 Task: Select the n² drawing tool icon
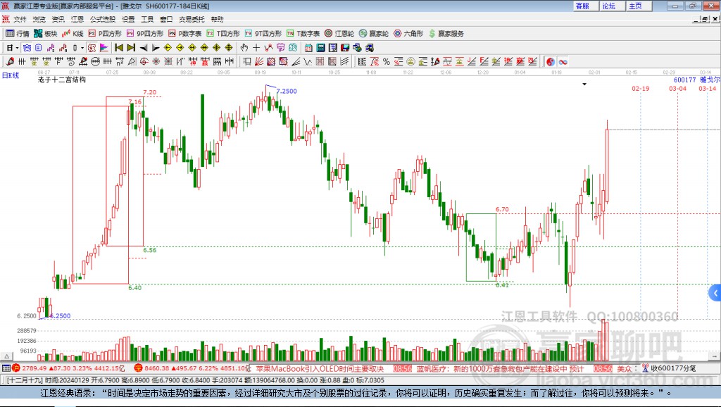coord(120,62)
